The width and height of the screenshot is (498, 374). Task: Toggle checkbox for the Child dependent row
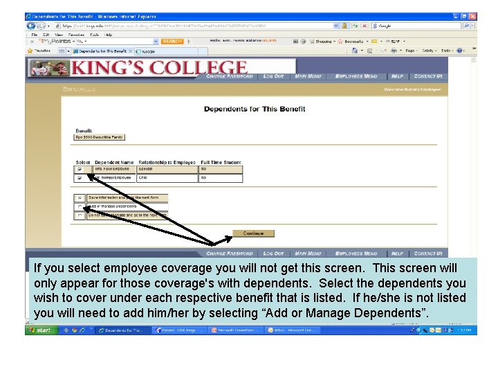[x=80, y=178]
